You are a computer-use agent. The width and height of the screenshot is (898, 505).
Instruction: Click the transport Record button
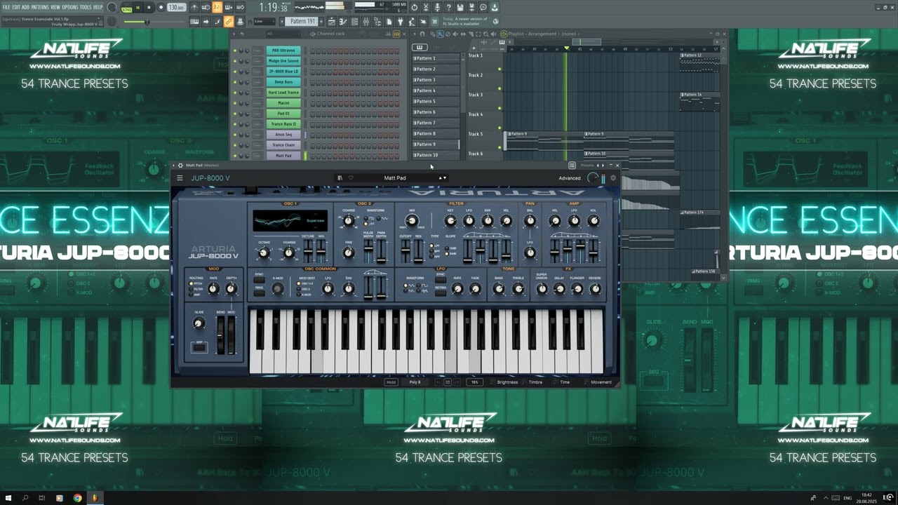pyautogui.click(x=161, y=8)
